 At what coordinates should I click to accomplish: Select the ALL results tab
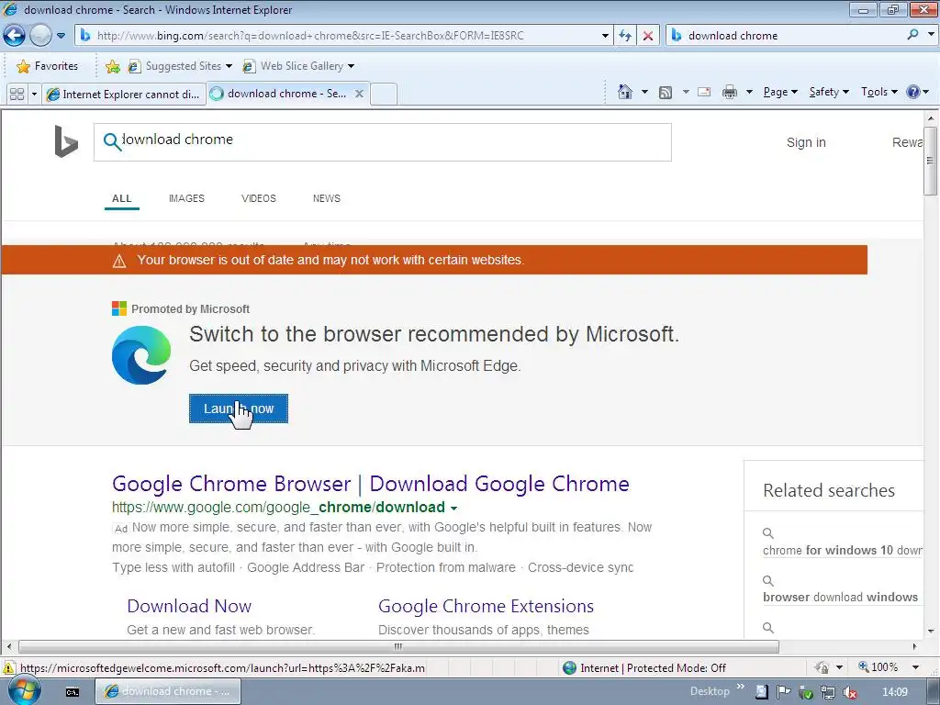click(122, 198)
